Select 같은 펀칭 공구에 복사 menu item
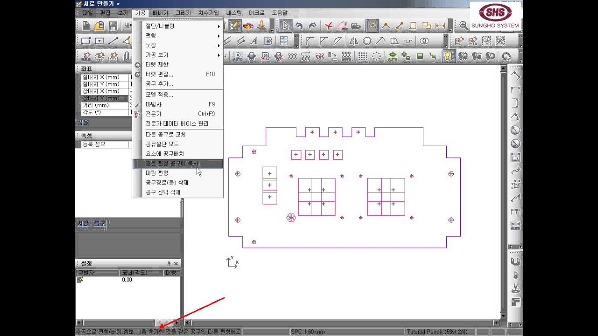The width and height of the screenshot is (598, 336). 178,163
